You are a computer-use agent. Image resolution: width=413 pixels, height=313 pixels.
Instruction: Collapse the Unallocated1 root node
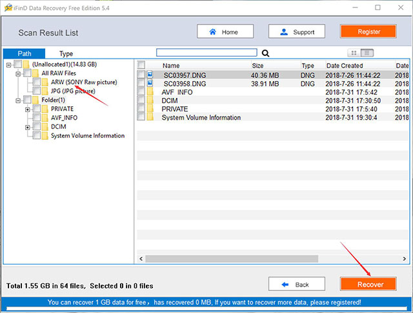[8, 64]
